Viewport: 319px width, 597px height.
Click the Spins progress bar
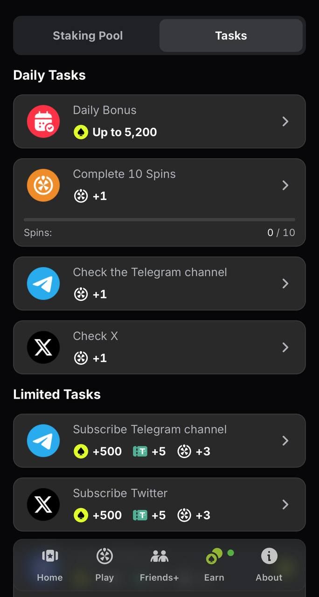click(159, 219)
